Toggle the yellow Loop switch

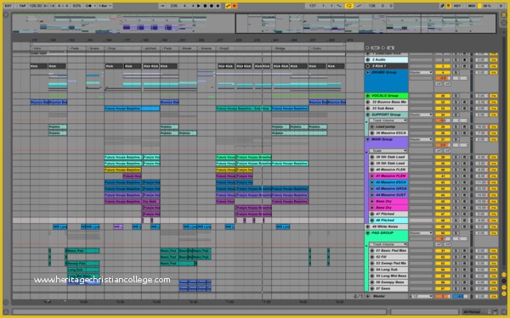349,6
